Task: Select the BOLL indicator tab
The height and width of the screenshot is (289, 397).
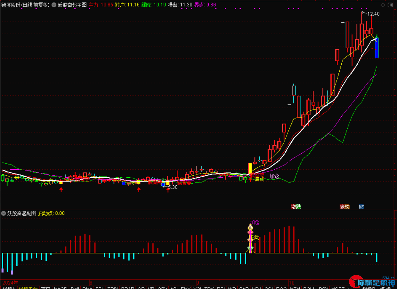Action: (309, 288)
